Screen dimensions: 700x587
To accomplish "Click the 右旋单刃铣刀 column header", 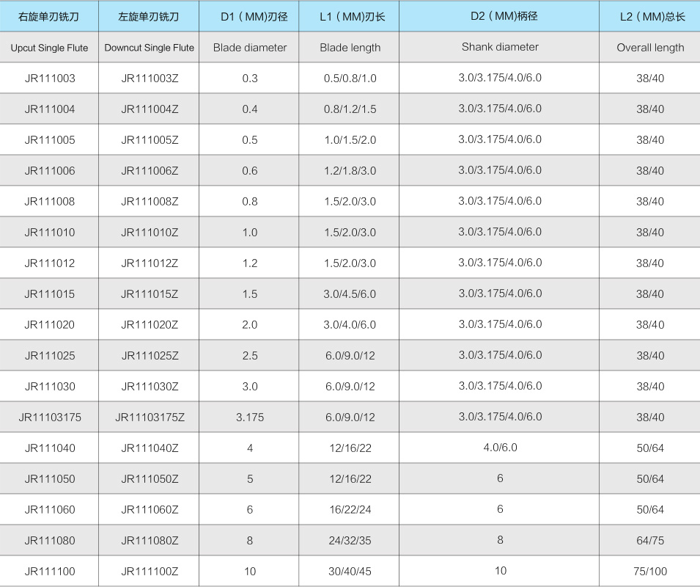I will pyautogui.click(x=49, y=16).
